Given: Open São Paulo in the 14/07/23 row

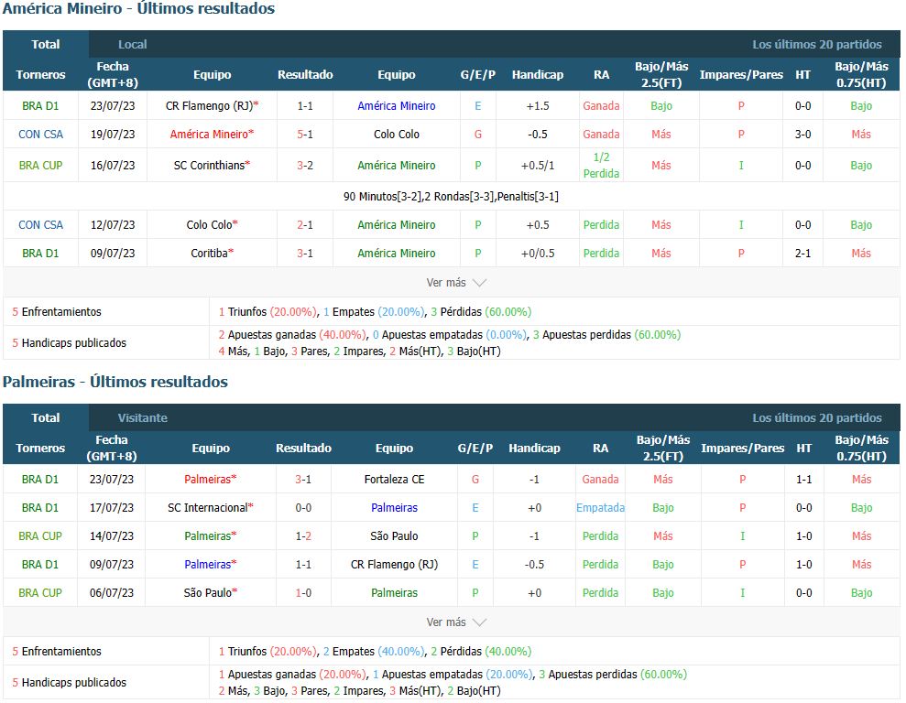Looking at the screenshot, I should tap(394, 535).
